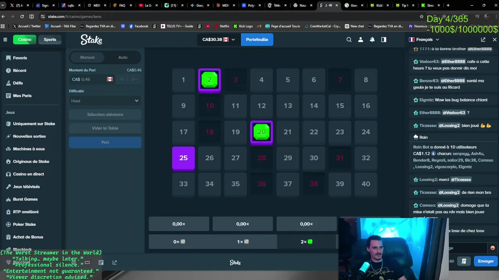Open the Difficulté Haut dropdown
The width and height of the screenshot is (499, 280).
pos(105,101)
